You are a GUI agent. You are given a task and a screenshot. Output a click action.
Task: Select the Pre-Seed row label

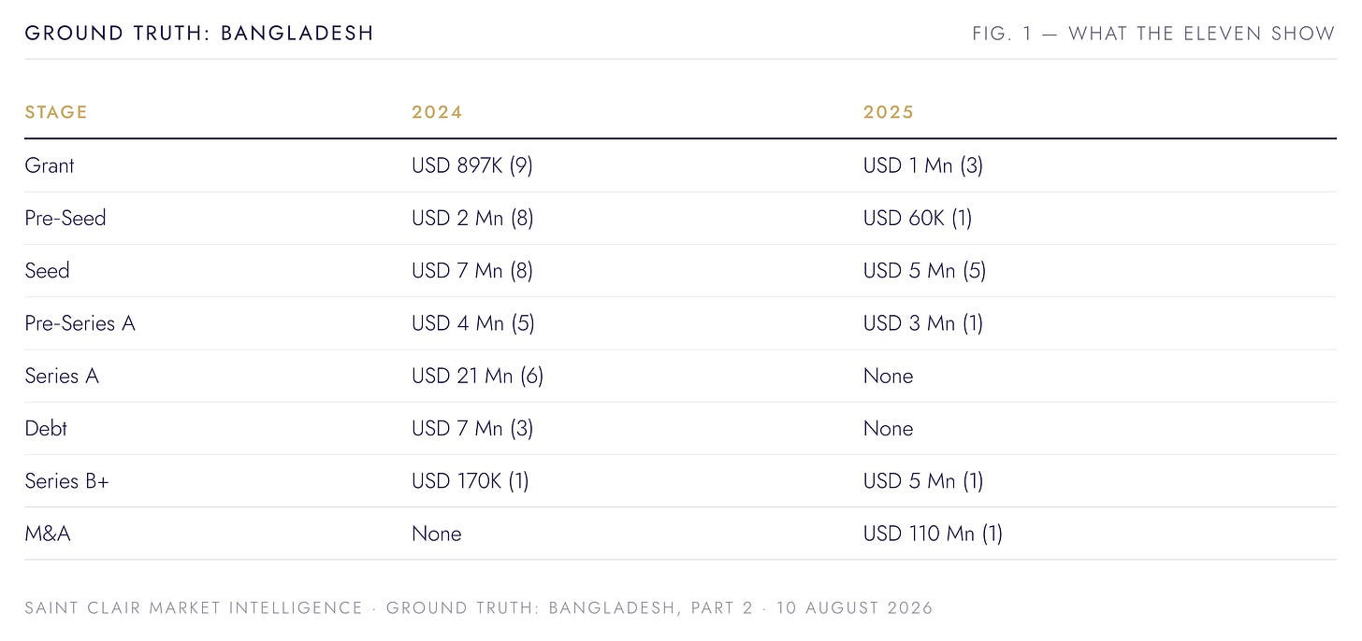(x=65, y=218)
